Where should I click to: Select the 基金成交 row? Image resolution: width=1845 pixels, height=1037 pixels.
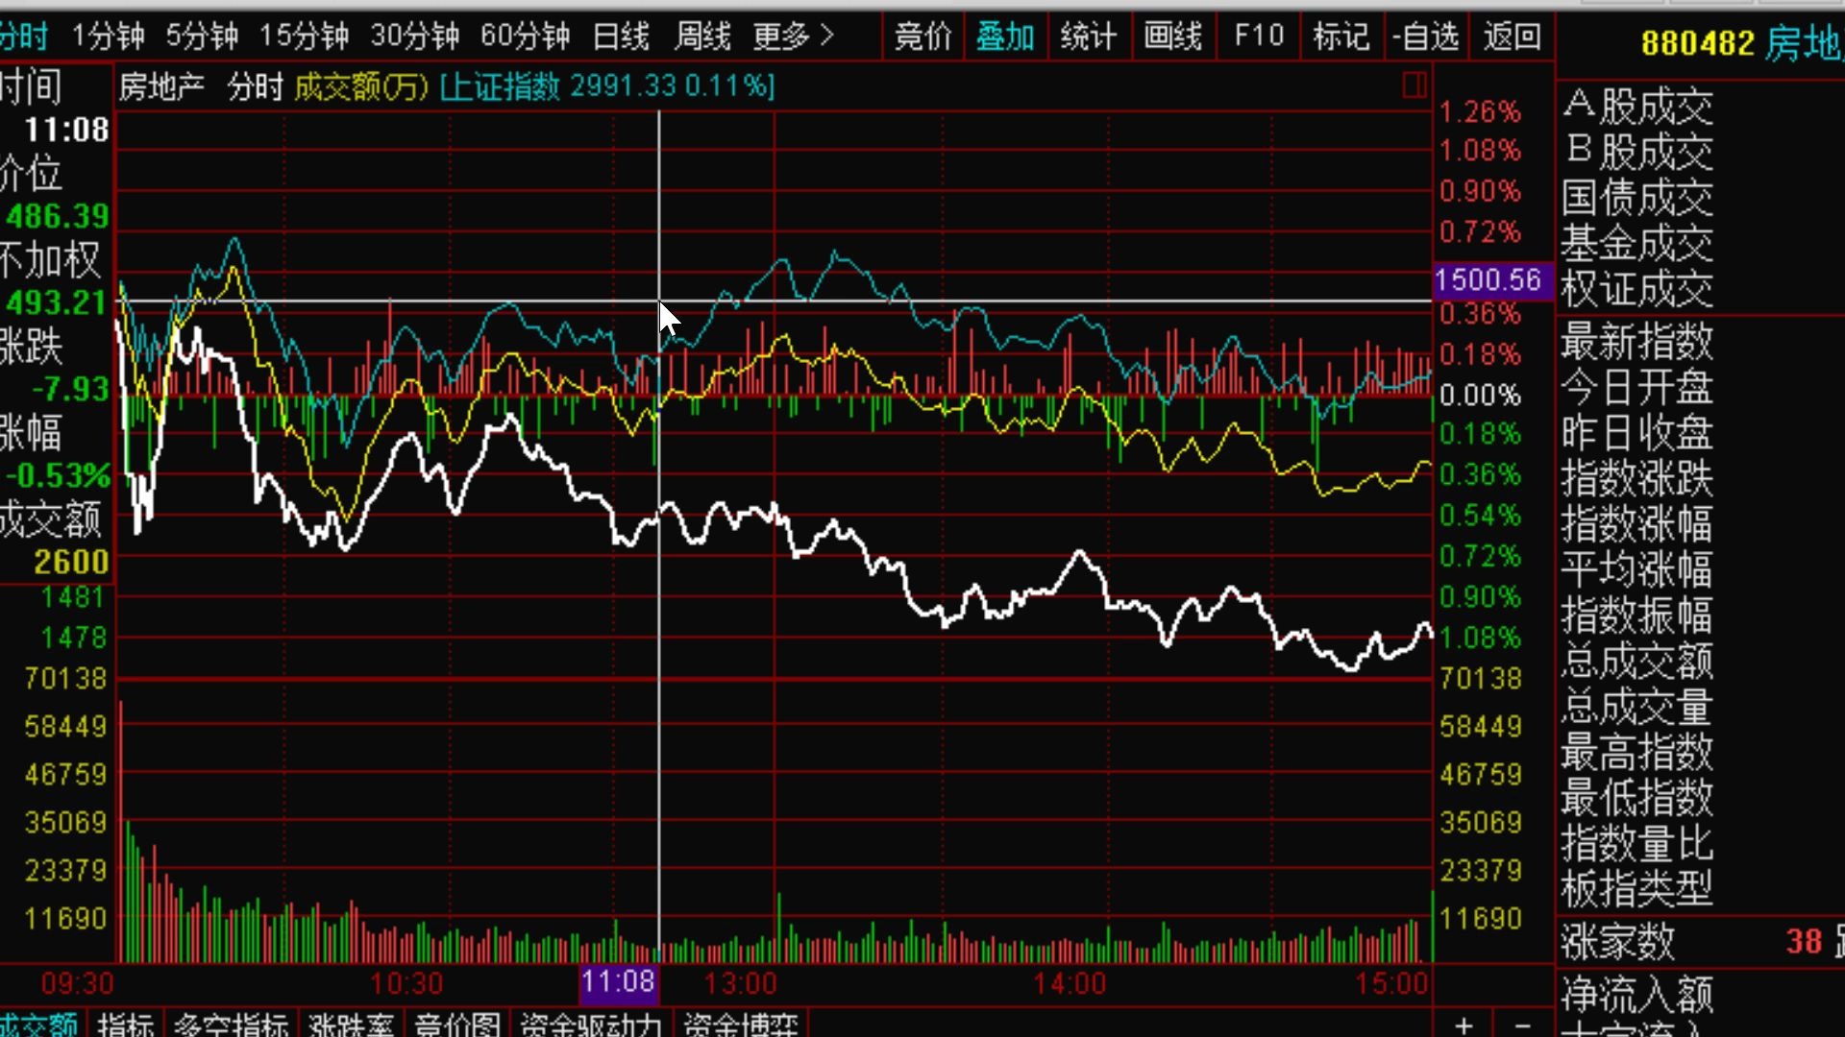[1637, 242]
